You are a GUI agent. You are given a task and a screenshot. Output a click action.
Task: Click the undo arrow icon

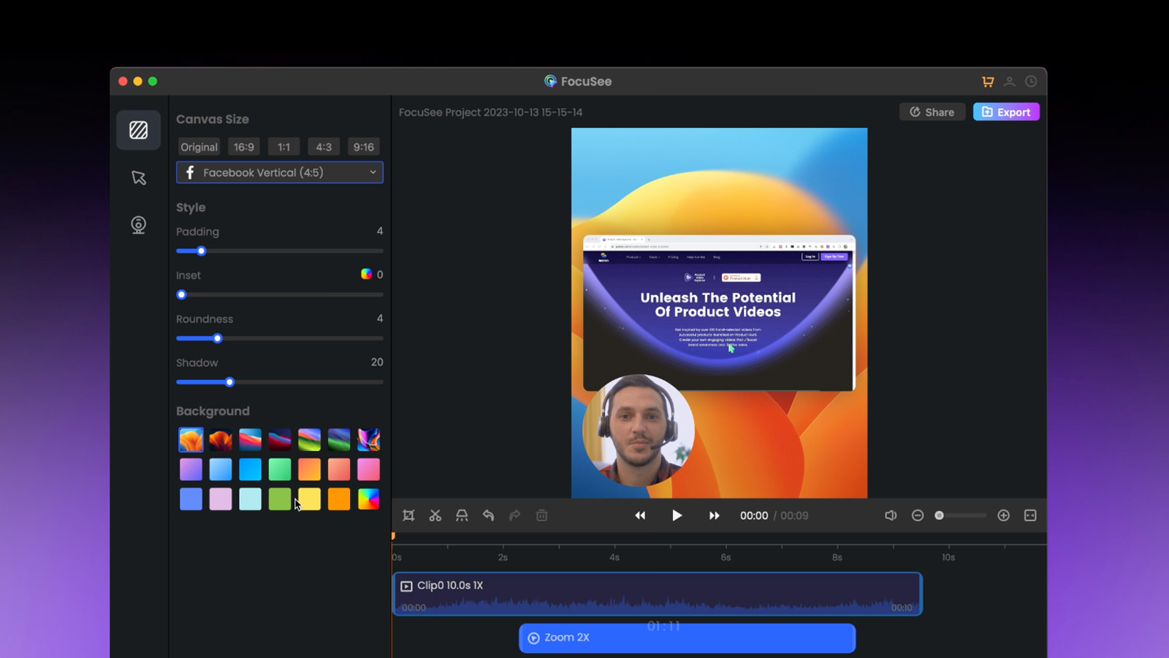[488, 515]
